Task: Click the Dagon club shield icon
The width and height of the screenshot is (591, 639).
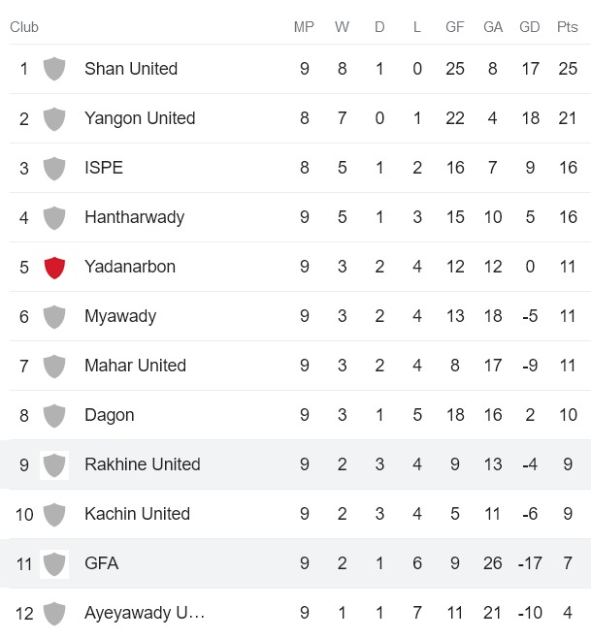Action: click(54, 415)
